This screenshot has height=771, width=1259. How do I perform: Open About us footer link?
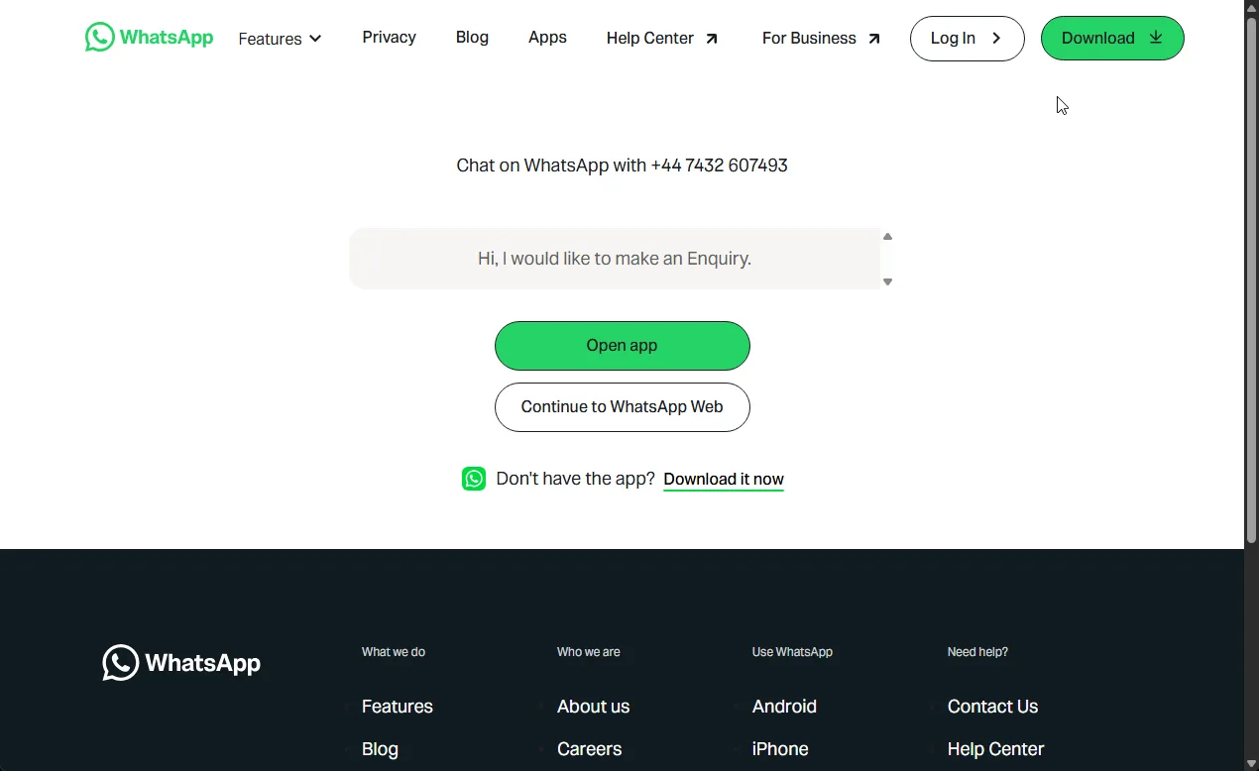click(x=593, y=707)
